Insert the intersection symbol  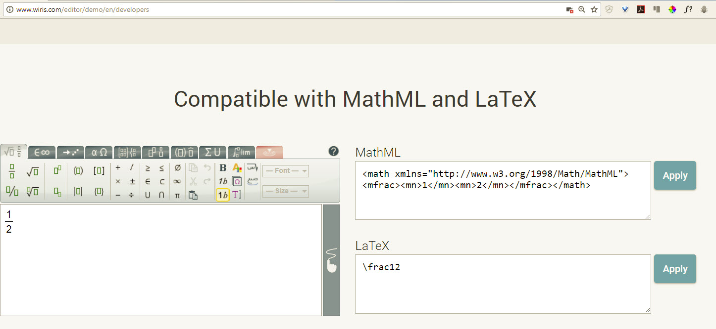click(x=162, y=195)
